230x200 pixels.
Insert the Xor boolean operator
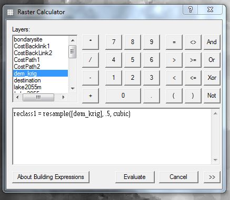(x=212, y=78)
